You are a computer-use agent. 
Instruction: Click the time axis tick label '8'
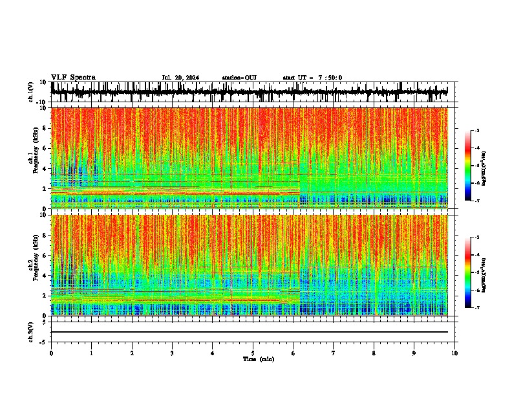coord(374,353)
